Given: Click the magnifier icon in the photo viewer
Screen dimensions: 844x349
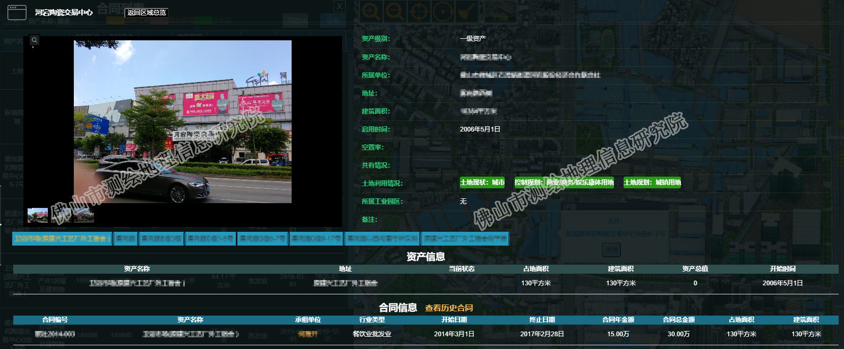Looking at the screenshot, I should 34,40.
